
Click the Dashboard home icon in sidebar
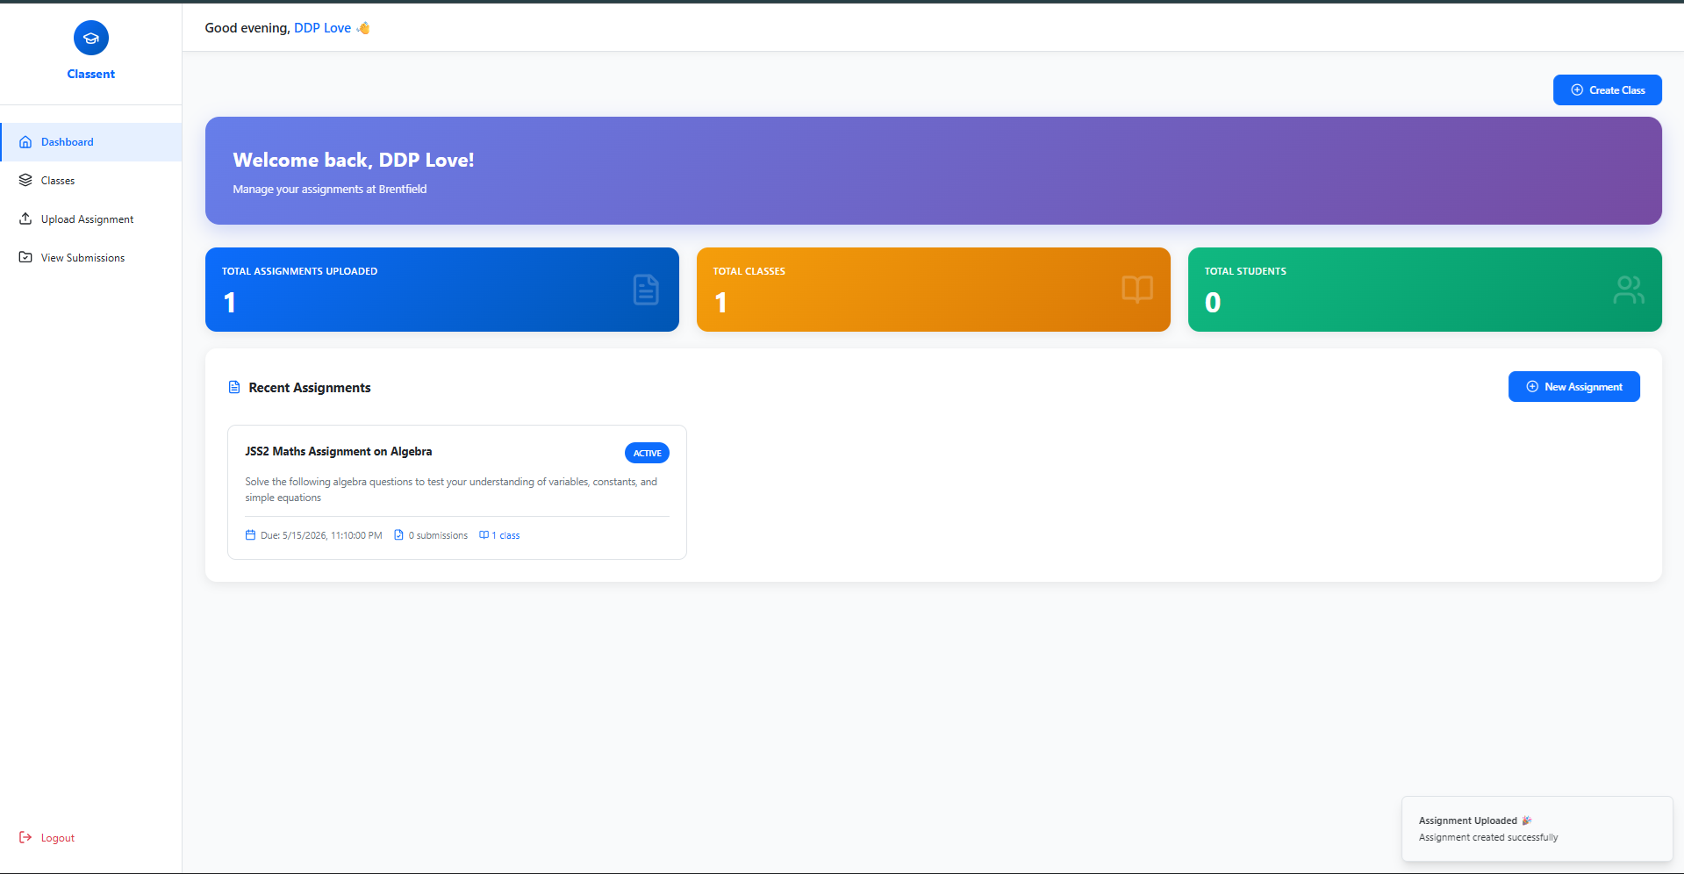click(x=25, y=142)
